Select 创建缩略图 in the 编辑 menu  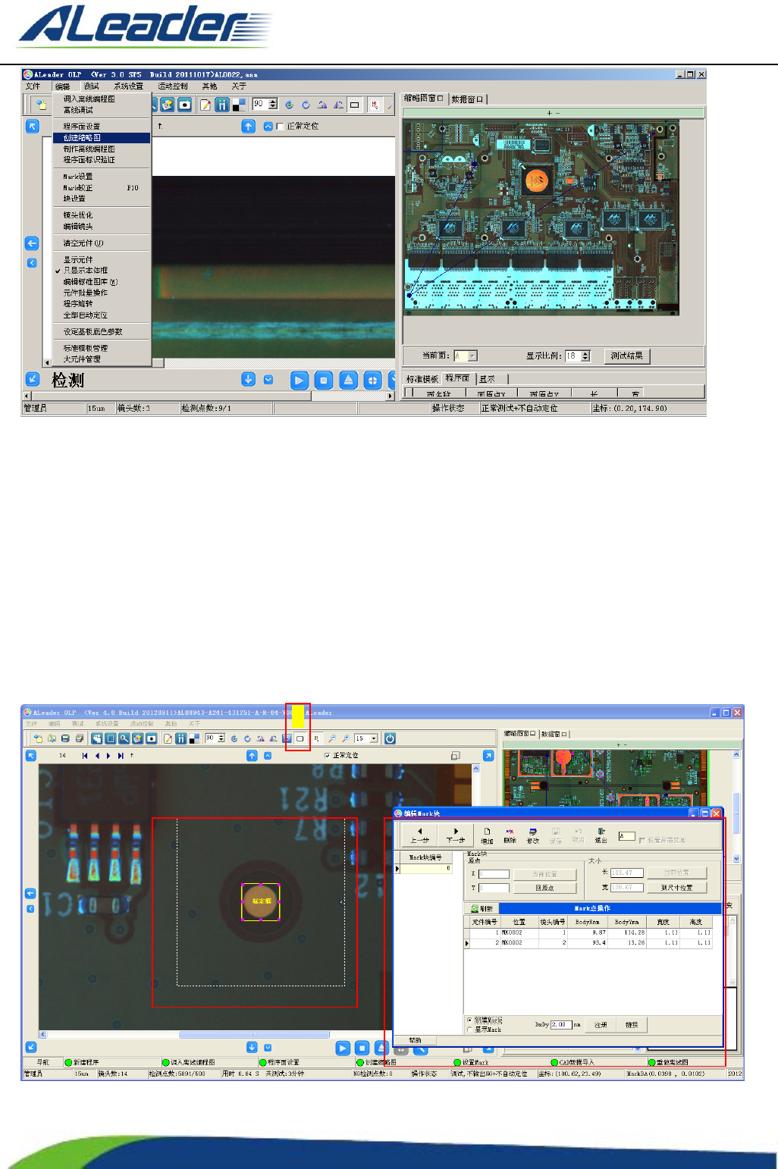click(102, 138)
